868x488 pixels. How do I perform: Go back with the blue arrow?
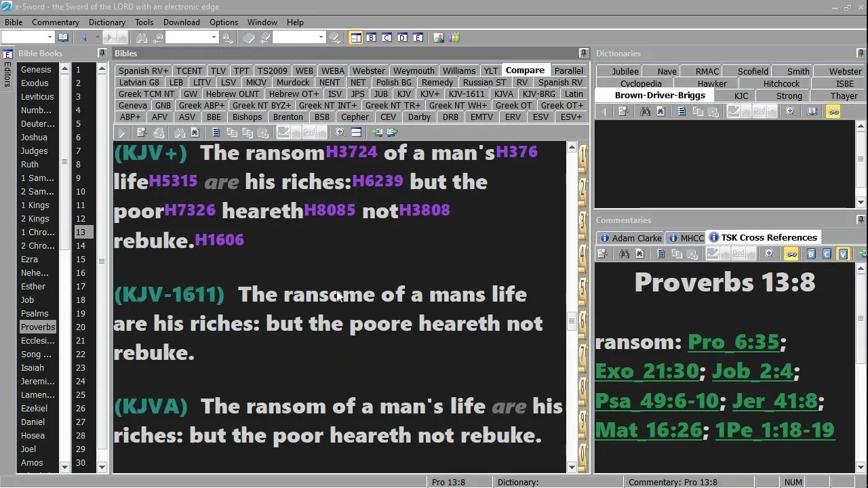(84, 37)
